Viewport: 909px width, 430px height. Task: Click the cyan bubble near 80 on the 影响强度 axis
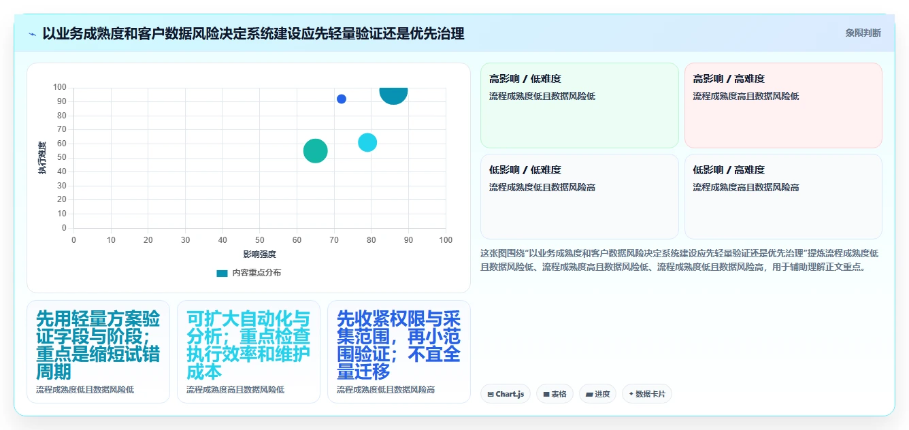pos(367,143)
